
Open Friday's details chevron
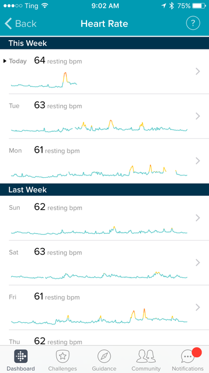pyautogui.click(x=198, y=307)
